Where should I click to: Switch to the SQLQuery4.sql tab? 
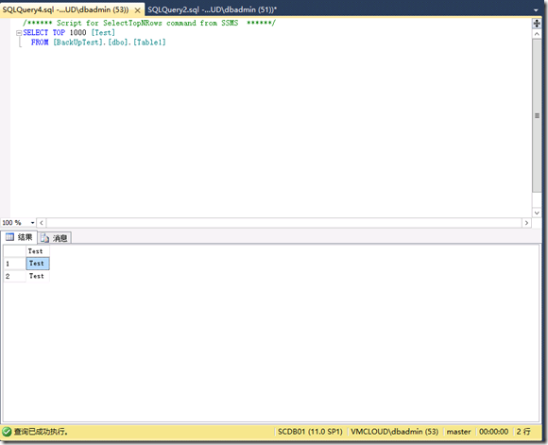pos(65,9)
